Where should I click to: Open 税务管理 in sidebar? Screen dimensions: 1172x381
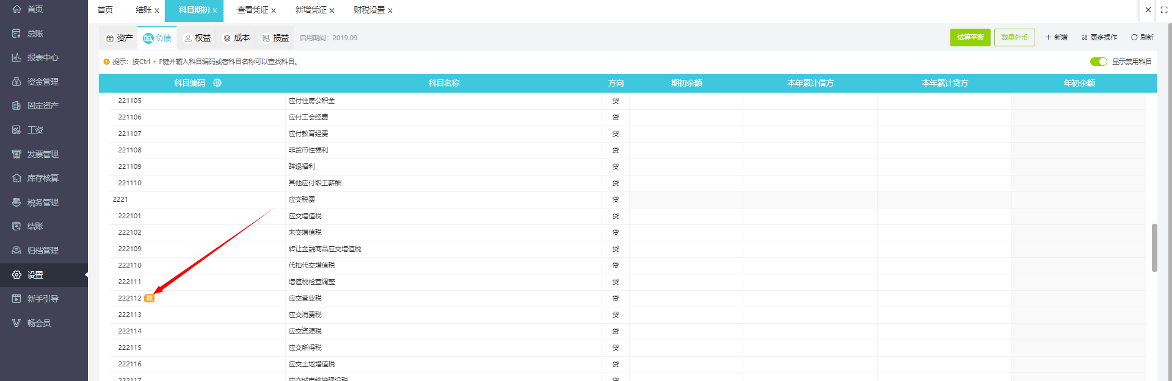[x=43, y=202]
